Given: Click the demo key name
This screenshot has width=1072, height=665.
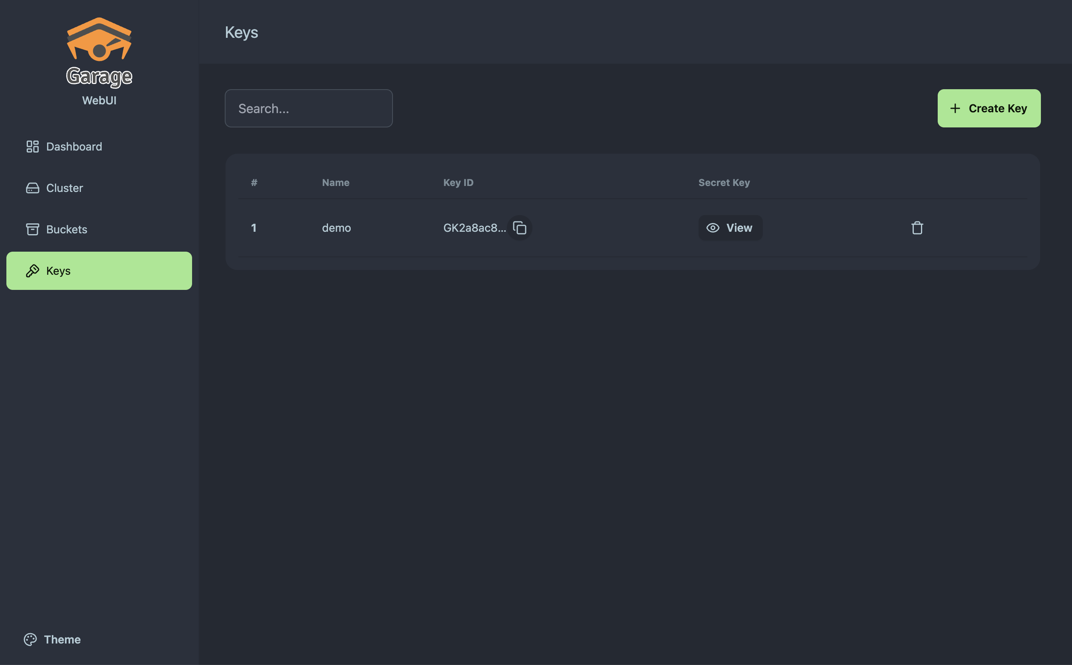Looking at the screenshot, I should 336,228.
